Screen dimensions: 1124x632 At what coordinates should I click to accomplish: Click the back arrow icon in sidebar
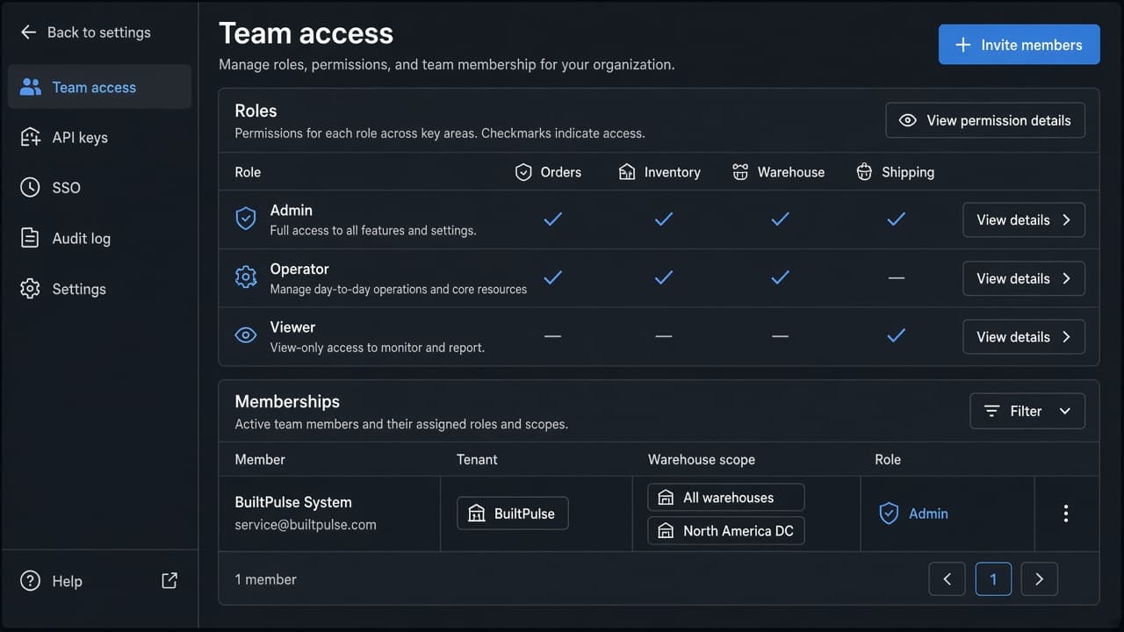point(28,32)
